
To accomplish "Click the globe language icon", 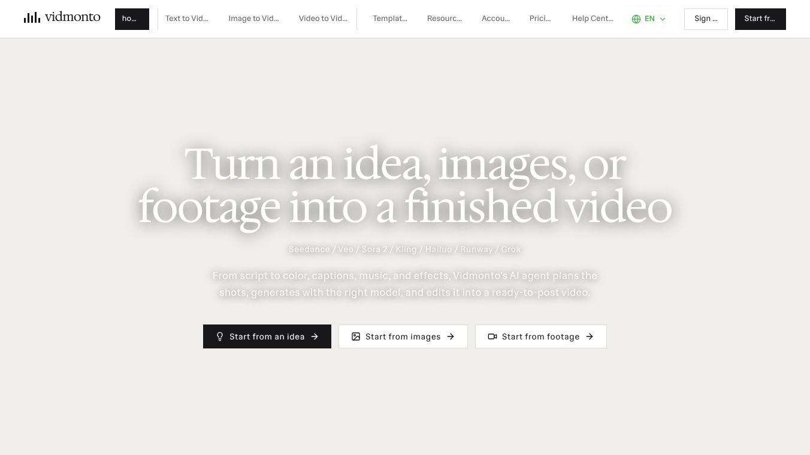I will click(x=636, y=19).
